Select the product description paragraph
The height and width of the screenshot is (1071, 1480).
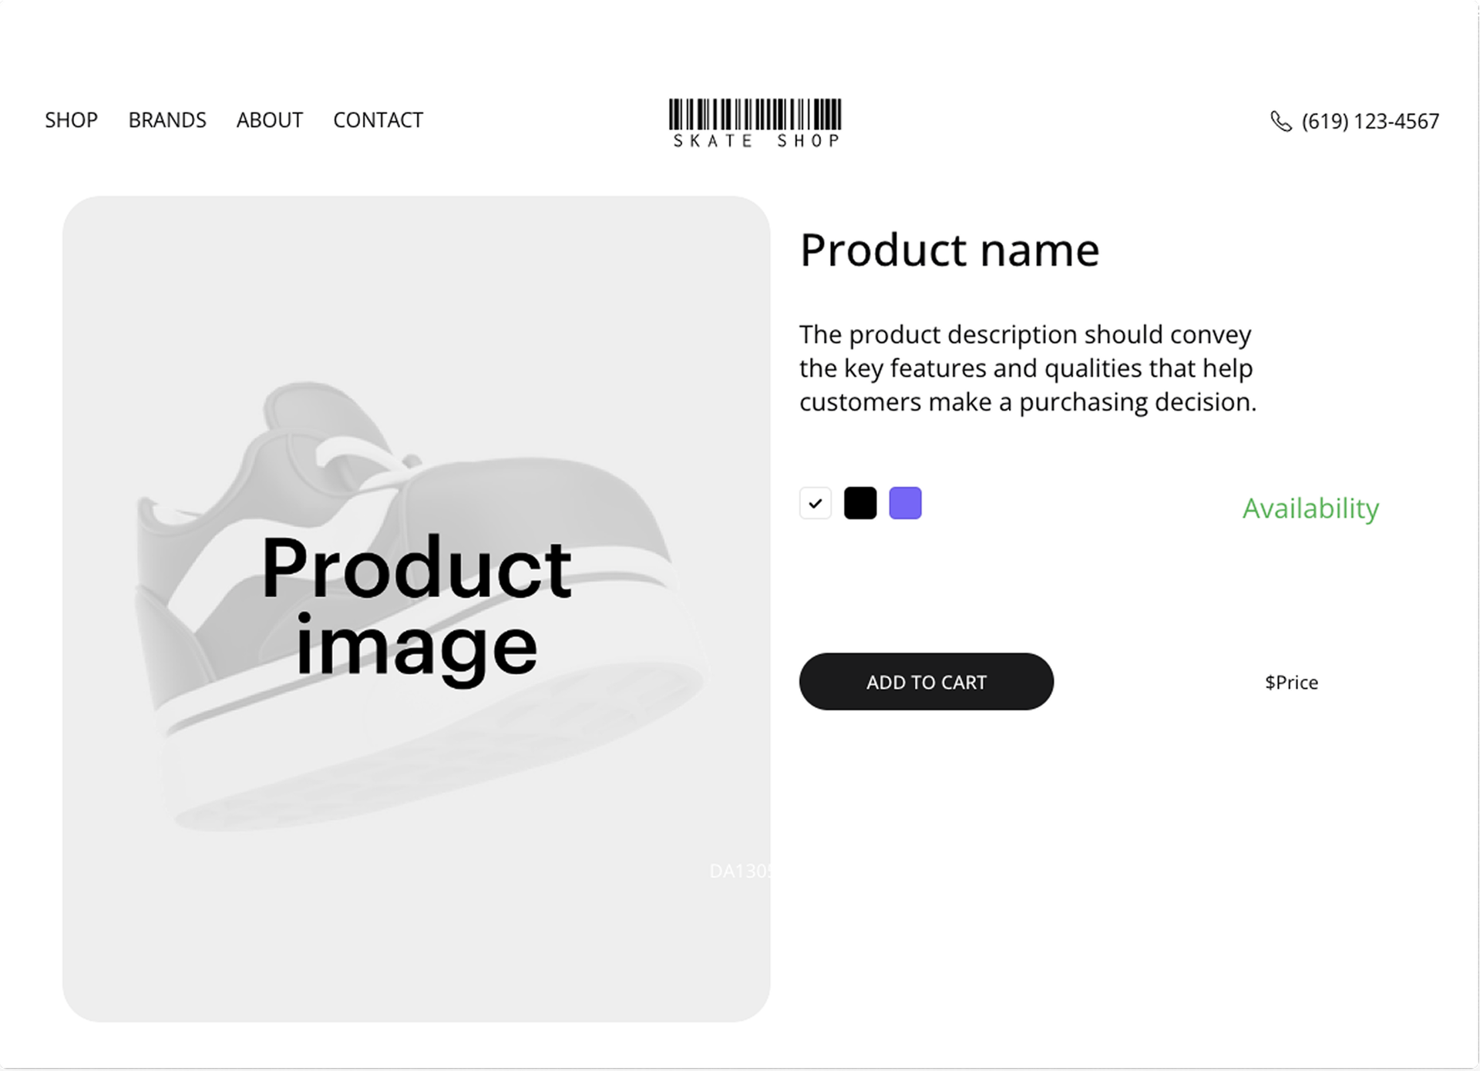1028,368
